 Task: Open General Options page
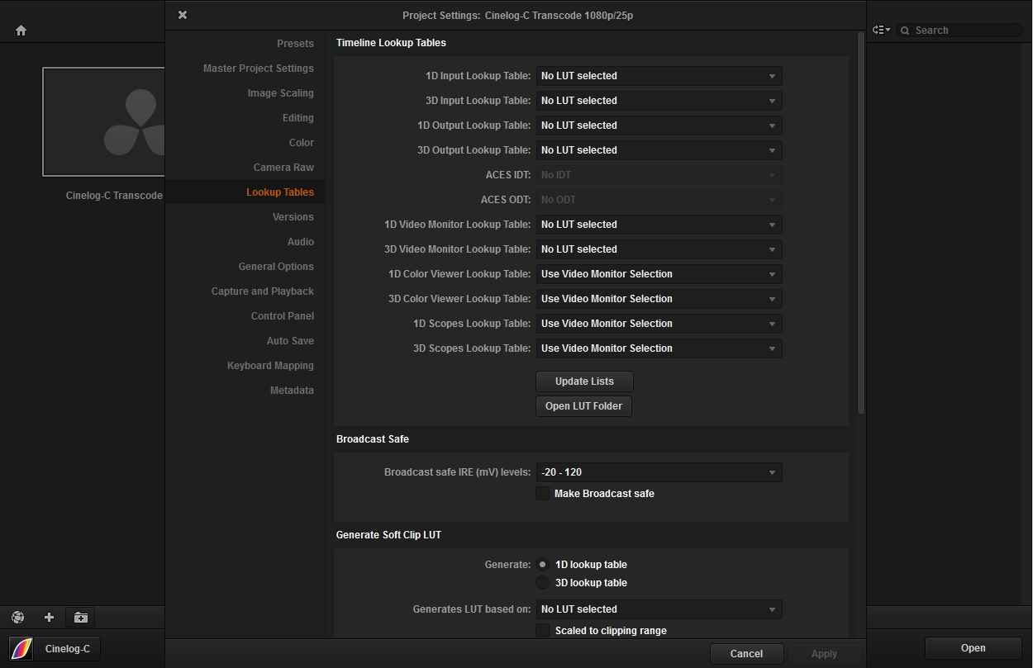[x=276, y=267]
